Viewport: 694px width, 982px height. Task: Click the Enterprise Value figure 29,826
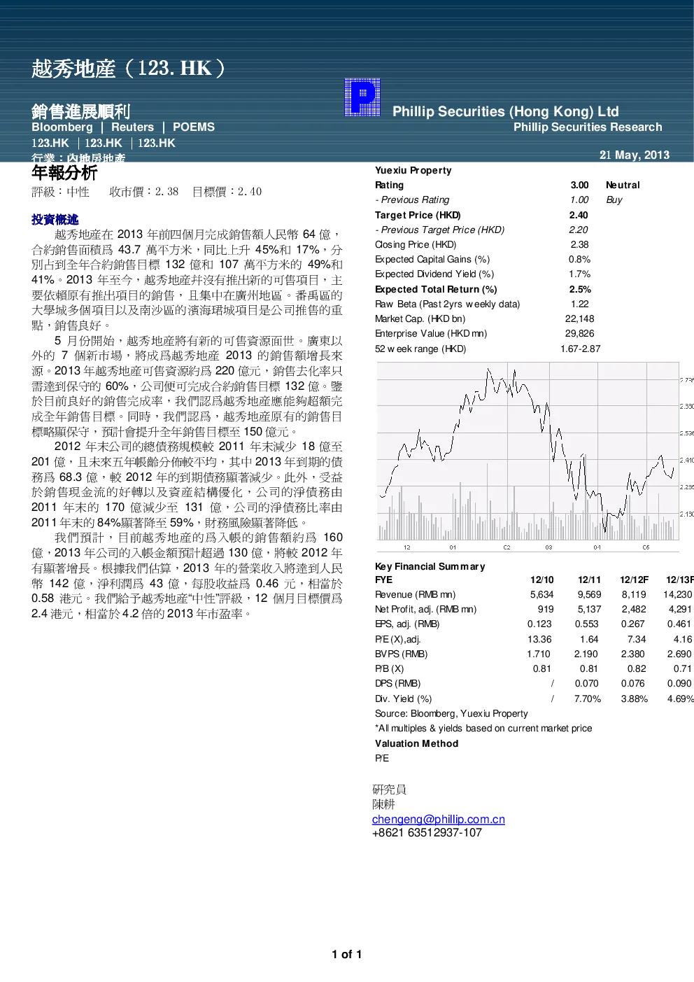tap(579, 333)
